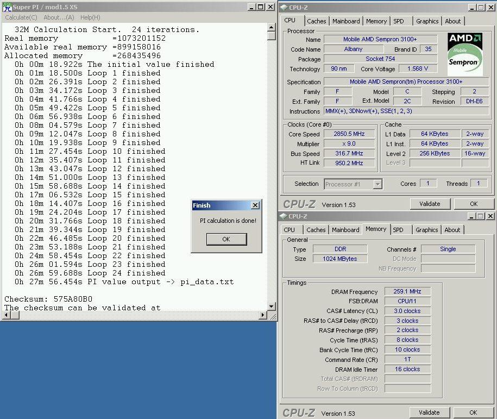Click the DRAM Frequency value 259.1 MHz
497x419 pixels.
point(407,291)
